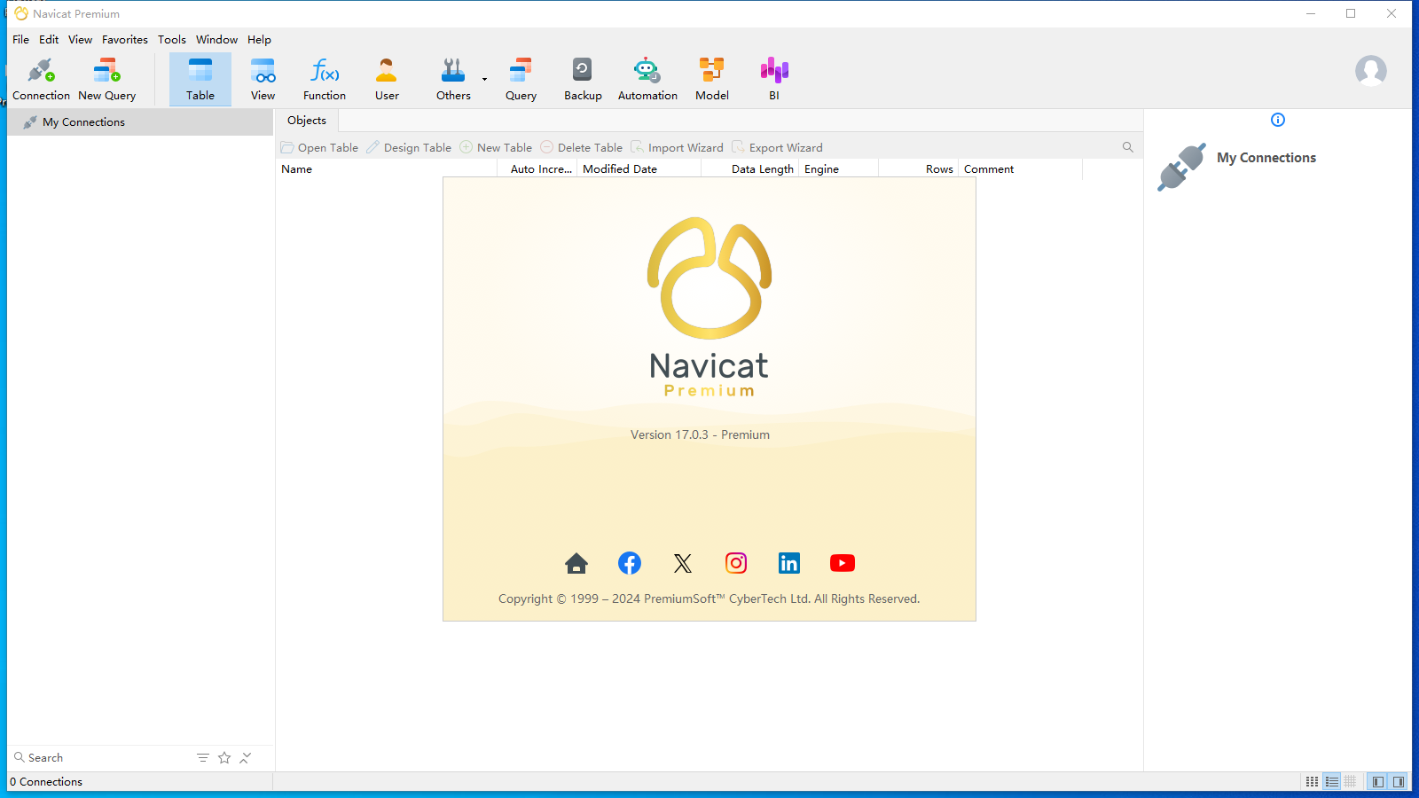The height and width of the screenshot is (798, 1419).
Task: Open the New Query tool
Action: [106, 78]
